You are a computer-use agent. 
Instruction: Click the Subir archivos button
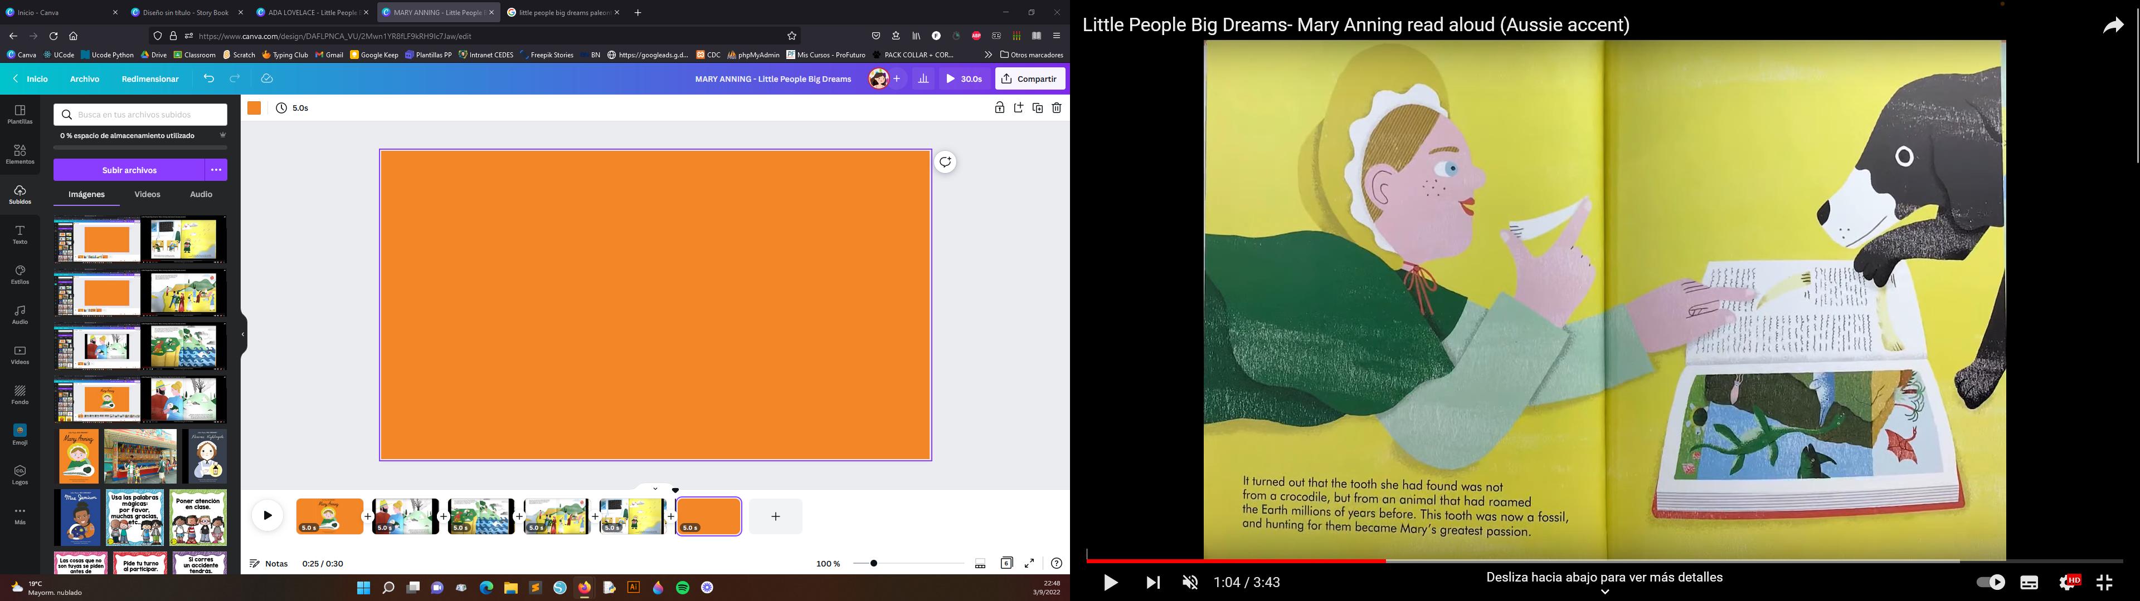click(130, 170)
